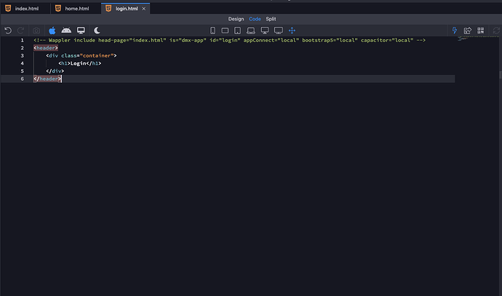Viewport: 502px width, 296px height.
Task: Click the Redo arrow icon
Action: 21,31
